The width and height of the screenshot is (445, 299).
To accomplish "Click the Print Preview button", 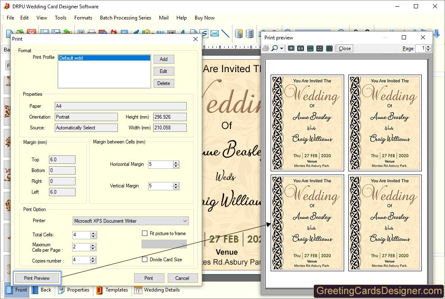I will coord(37,278).
